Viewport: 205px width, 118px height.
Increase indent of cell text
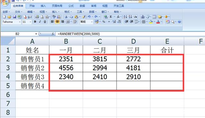(x=131, y=22)
